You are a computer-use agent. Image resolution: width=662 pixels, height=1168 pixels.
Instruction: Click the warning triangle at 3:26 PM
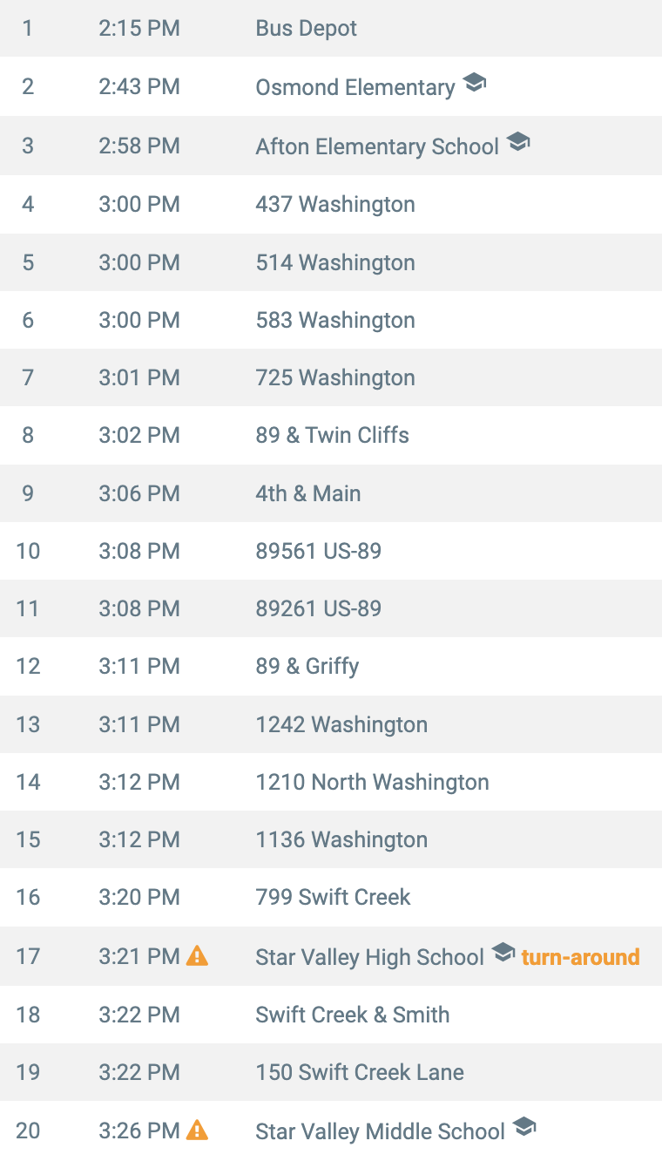point(198,1131)
